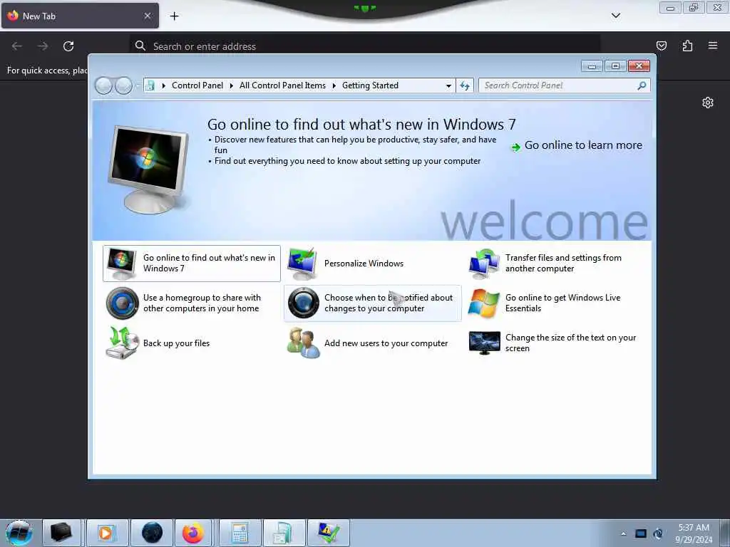Open the globe browser taskbar icon
The image size is (730, 547).
(152, 533)
